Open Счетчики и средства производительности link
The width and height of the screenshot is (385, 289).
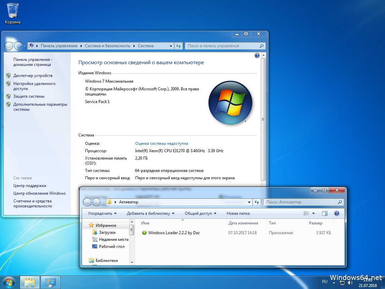tap(32, 204)
